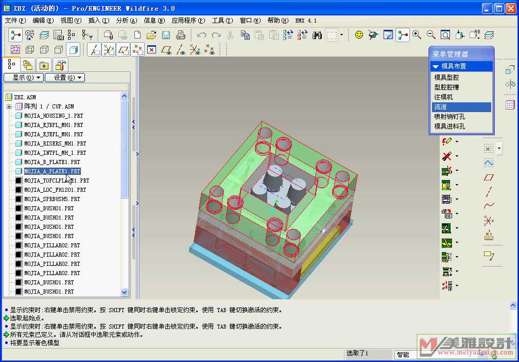The image size is (519, 362).
Task: Click the Hidden Line display icon
Action: 44,50
